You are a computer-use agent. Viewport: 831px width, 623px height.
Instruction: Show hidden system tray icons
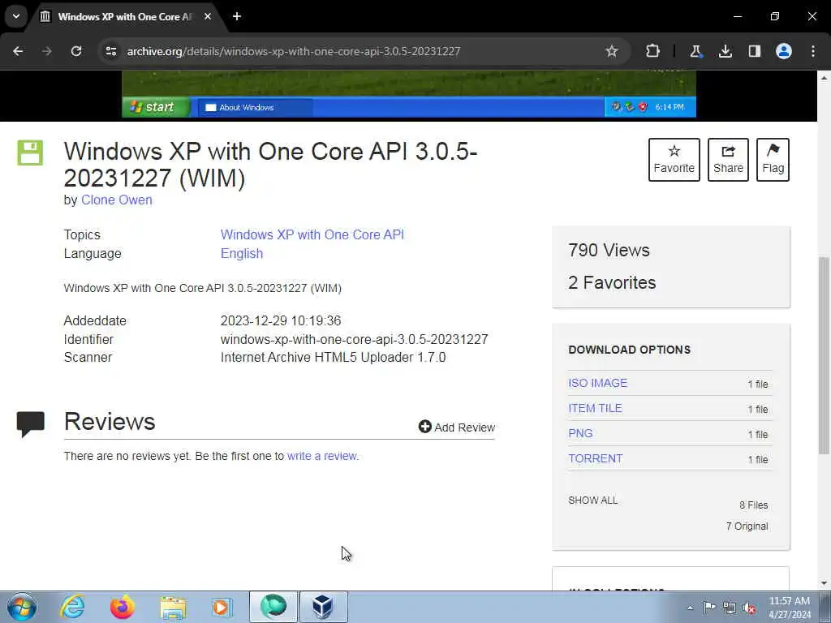(690, 608)
